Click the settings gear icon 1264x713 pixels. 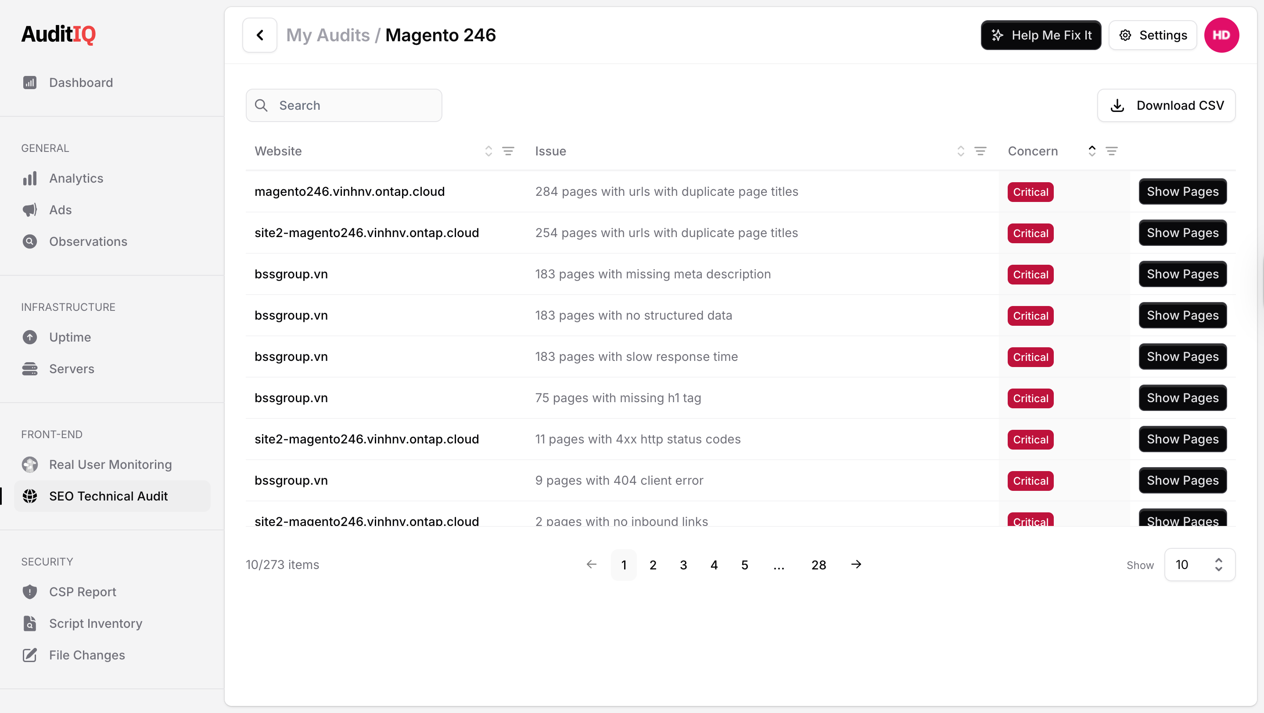(1125, 35)
